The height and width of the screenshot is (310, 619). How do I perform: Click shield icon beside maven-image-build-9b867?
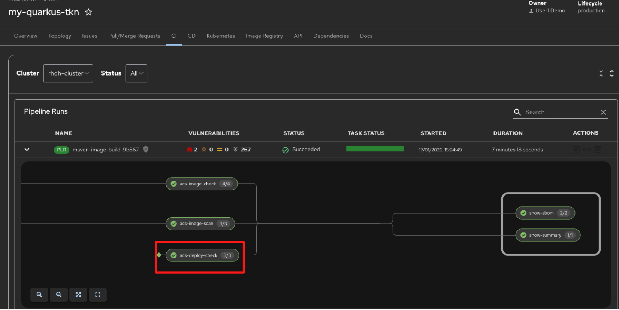146,149
